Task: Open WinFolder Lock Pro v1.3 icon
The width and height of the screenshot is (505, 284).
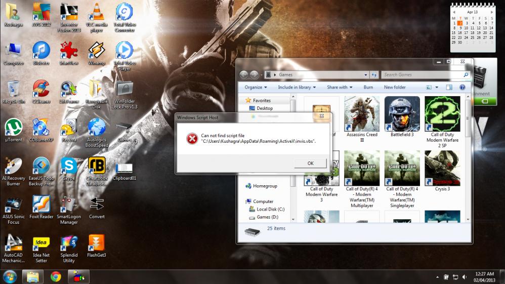Action: pyautogui.click(x=124, y=95)
